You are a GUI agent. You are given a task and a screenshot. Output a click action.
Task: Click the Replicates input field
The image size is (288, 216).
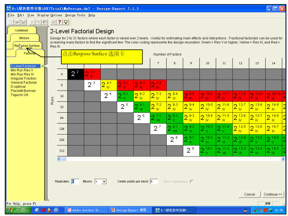[75, 182]
